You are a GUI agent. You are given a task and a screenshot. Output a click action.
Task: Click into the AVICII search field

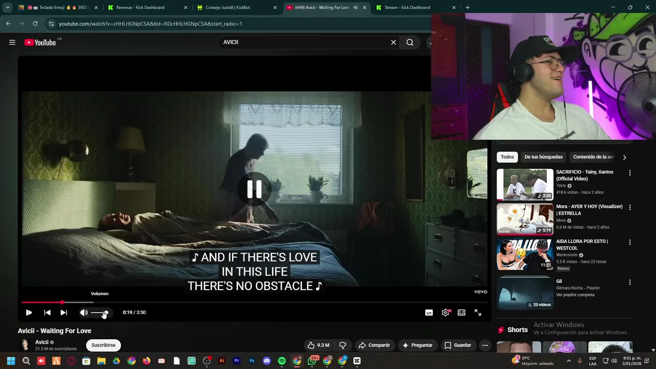click(x=304, y=43)
